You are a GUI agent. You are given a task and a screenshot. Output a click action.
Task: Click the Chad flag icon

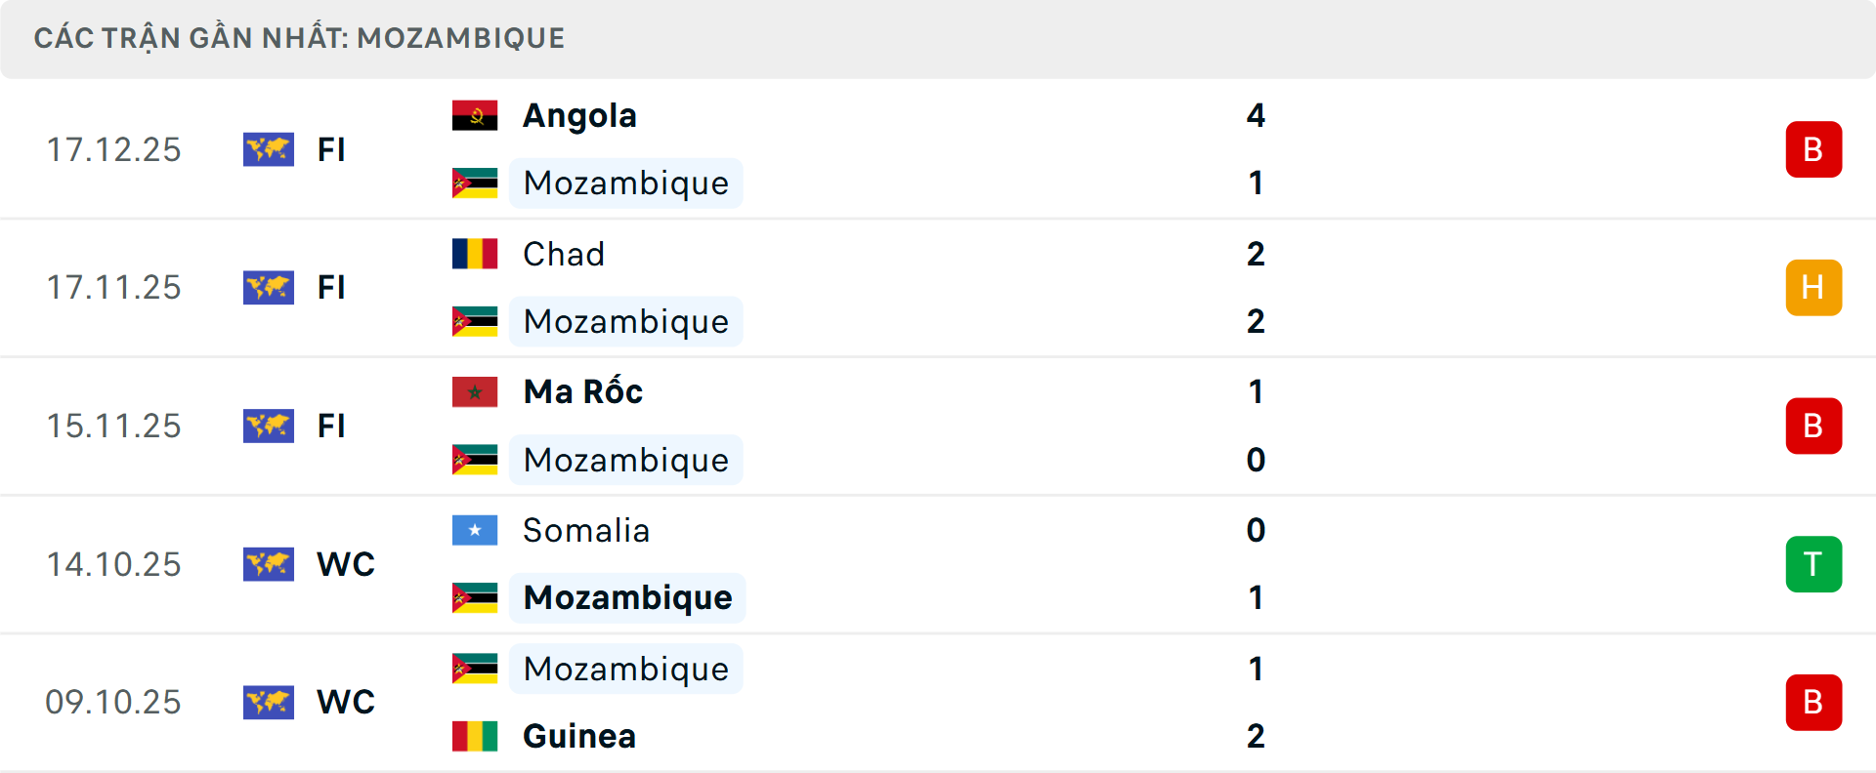475,254
